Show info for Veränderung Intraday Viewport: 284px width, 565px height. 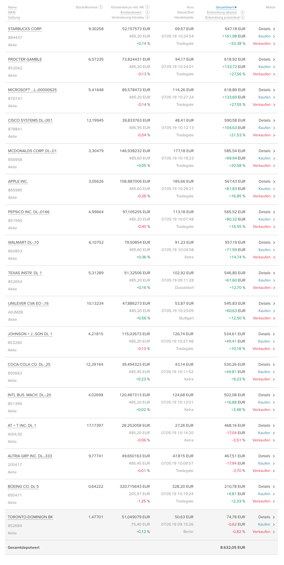pos(147,17)
